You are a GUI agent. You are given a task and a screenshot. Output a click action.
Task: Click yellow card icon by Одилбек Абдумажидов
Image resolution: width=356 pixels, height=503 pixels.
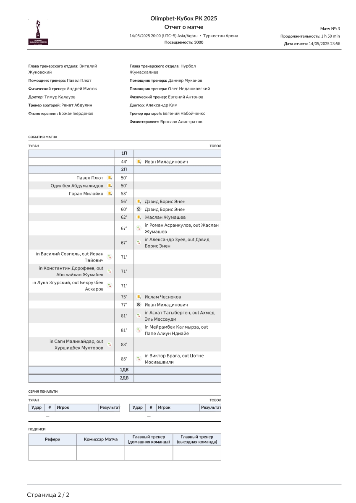(x=110, y=186)
